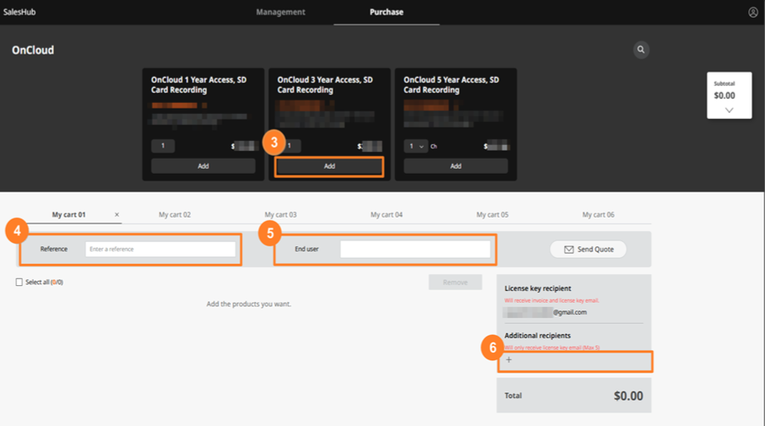
Task: Add OnCloud 3 Year Access to cart
Action: click(x=329, y=166)
